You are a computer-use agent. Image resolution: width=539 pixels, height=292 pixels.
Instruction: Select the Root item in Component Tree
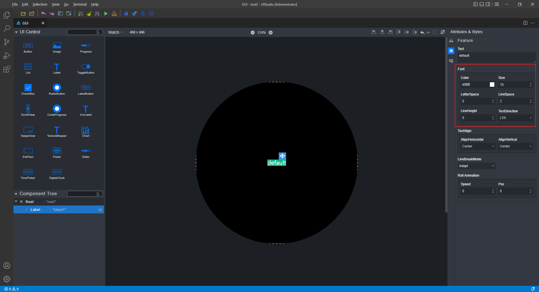point(29,202)
